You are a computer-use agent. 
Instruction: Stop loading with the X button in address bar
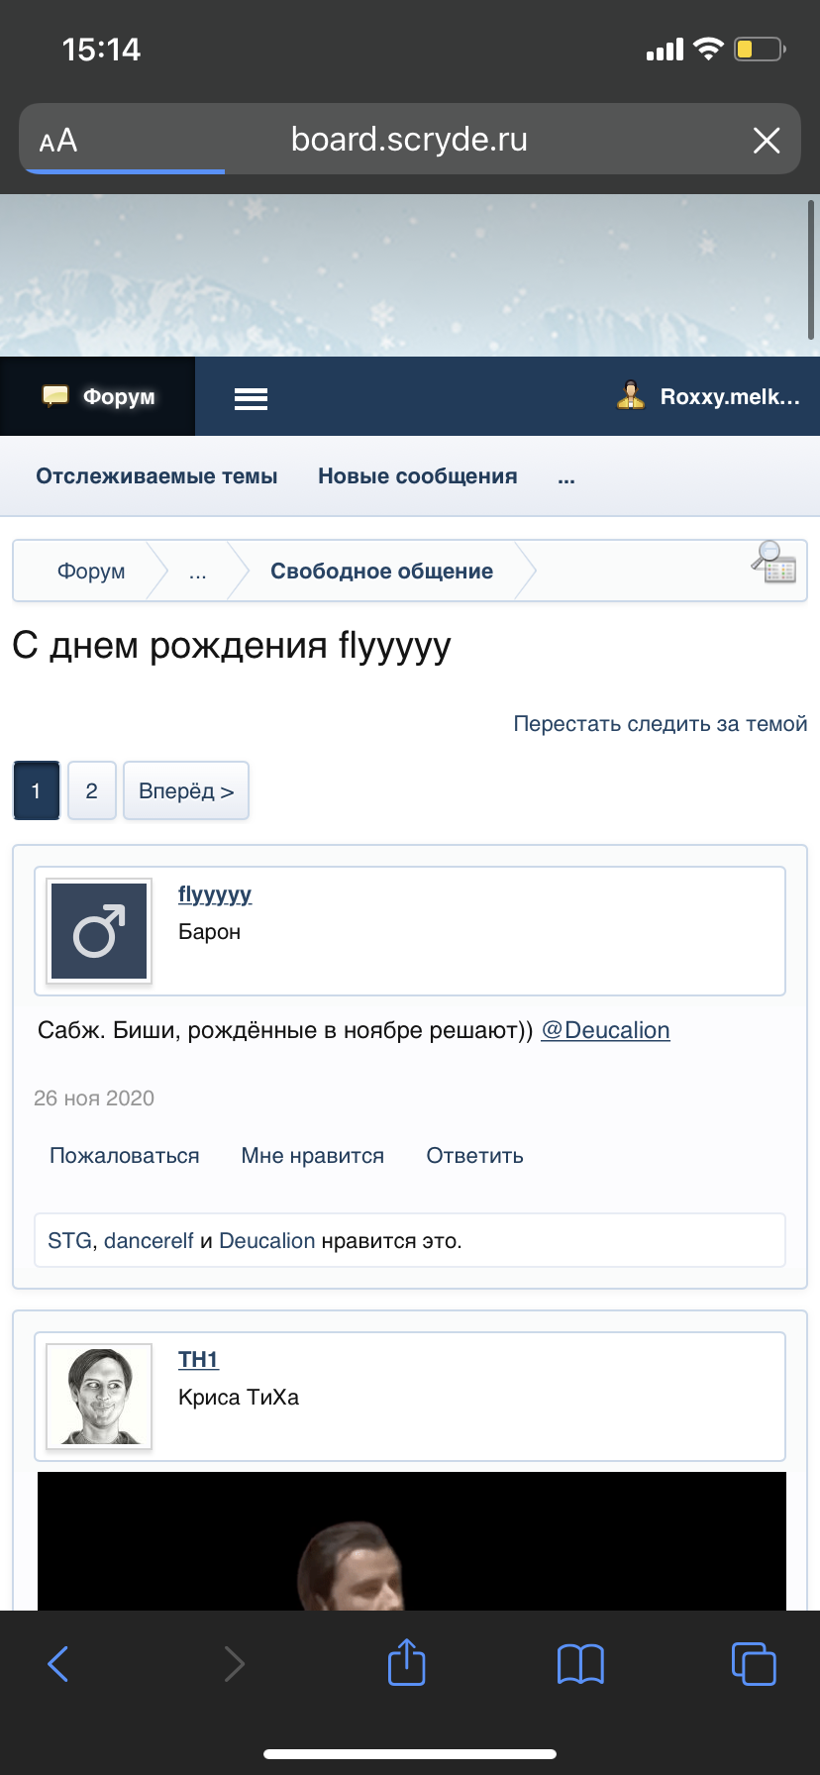767,140
